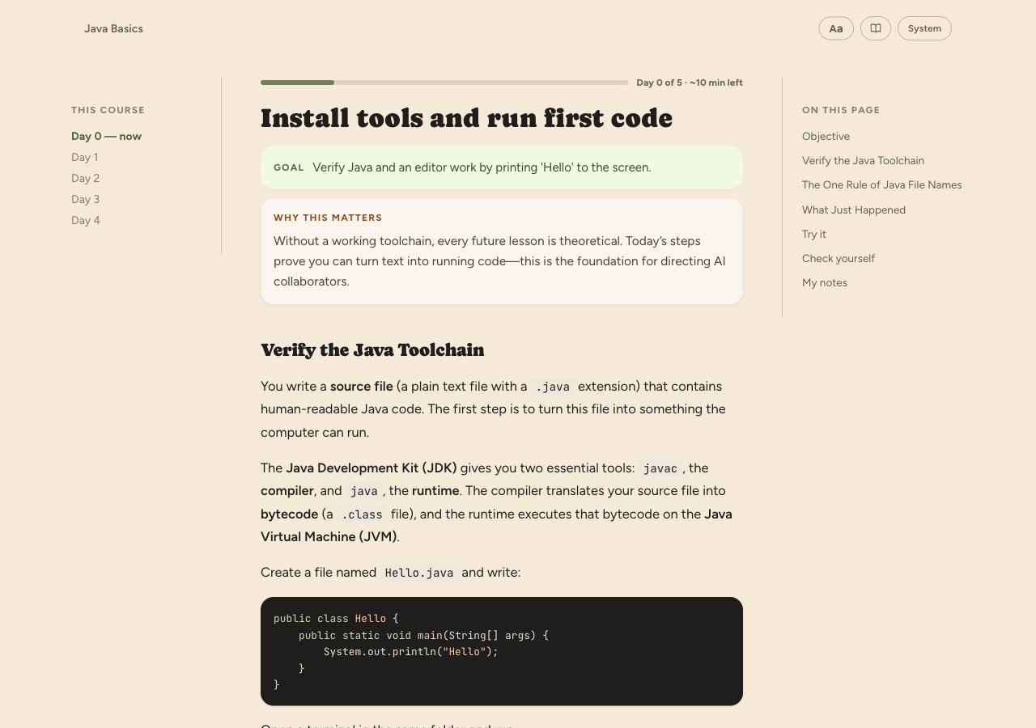Click the WHY THIS MATTERS label
This screenshot has width=1036, height=728.
(328, 218)
